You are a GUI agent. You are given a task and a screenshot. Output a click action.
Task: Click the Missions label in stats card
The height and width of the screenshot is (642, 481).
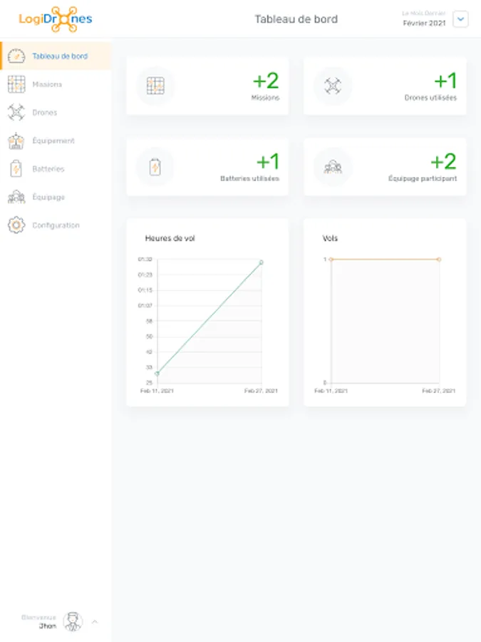pyautogui.click(x=266, y=98)
